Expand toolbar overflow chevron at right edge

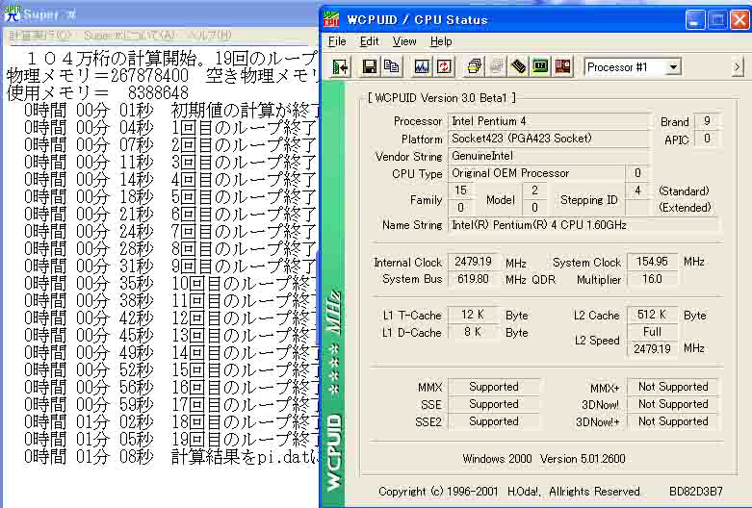tap(738, 67)
